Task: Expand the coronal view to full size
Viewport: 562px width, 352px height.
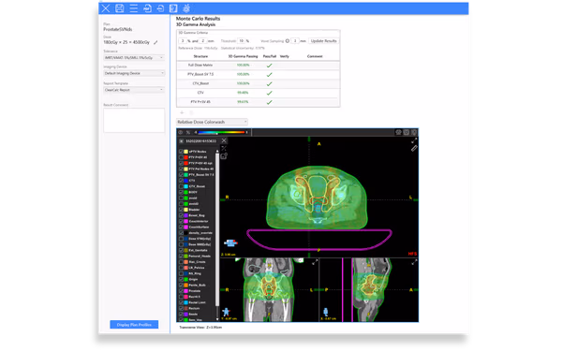Action: 315,262
